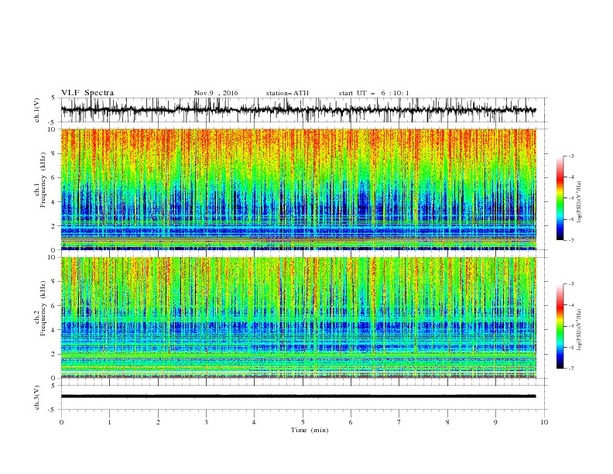The height and width of the screenshot is (474, 613).
Task: Click the "10" tick on Time axis
Action: pyautogui.click(x=544, y=422)
